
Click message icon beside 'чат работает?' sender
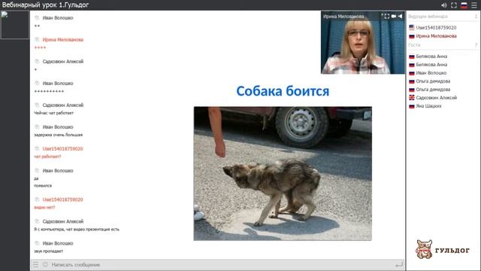coord(37,149)
